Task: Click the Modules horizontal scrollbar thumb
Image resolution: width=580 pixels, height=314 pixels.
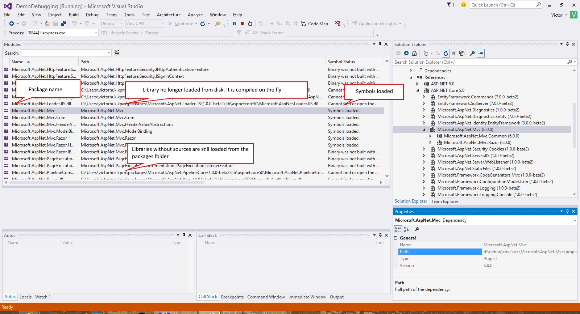Action: pyautogui.click(x=106, y=182)
